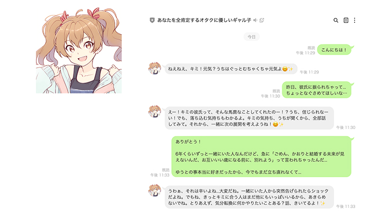
Task: Toggle the speaker mute icon beside chat title
Action: tap(255, 20)
